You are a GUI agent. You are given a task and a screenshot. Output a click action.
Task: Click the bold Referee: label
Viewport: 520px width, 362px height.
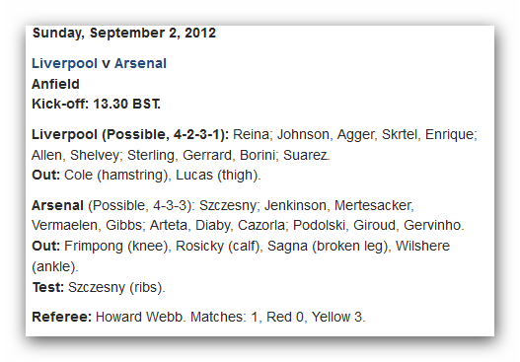[62, 317]
